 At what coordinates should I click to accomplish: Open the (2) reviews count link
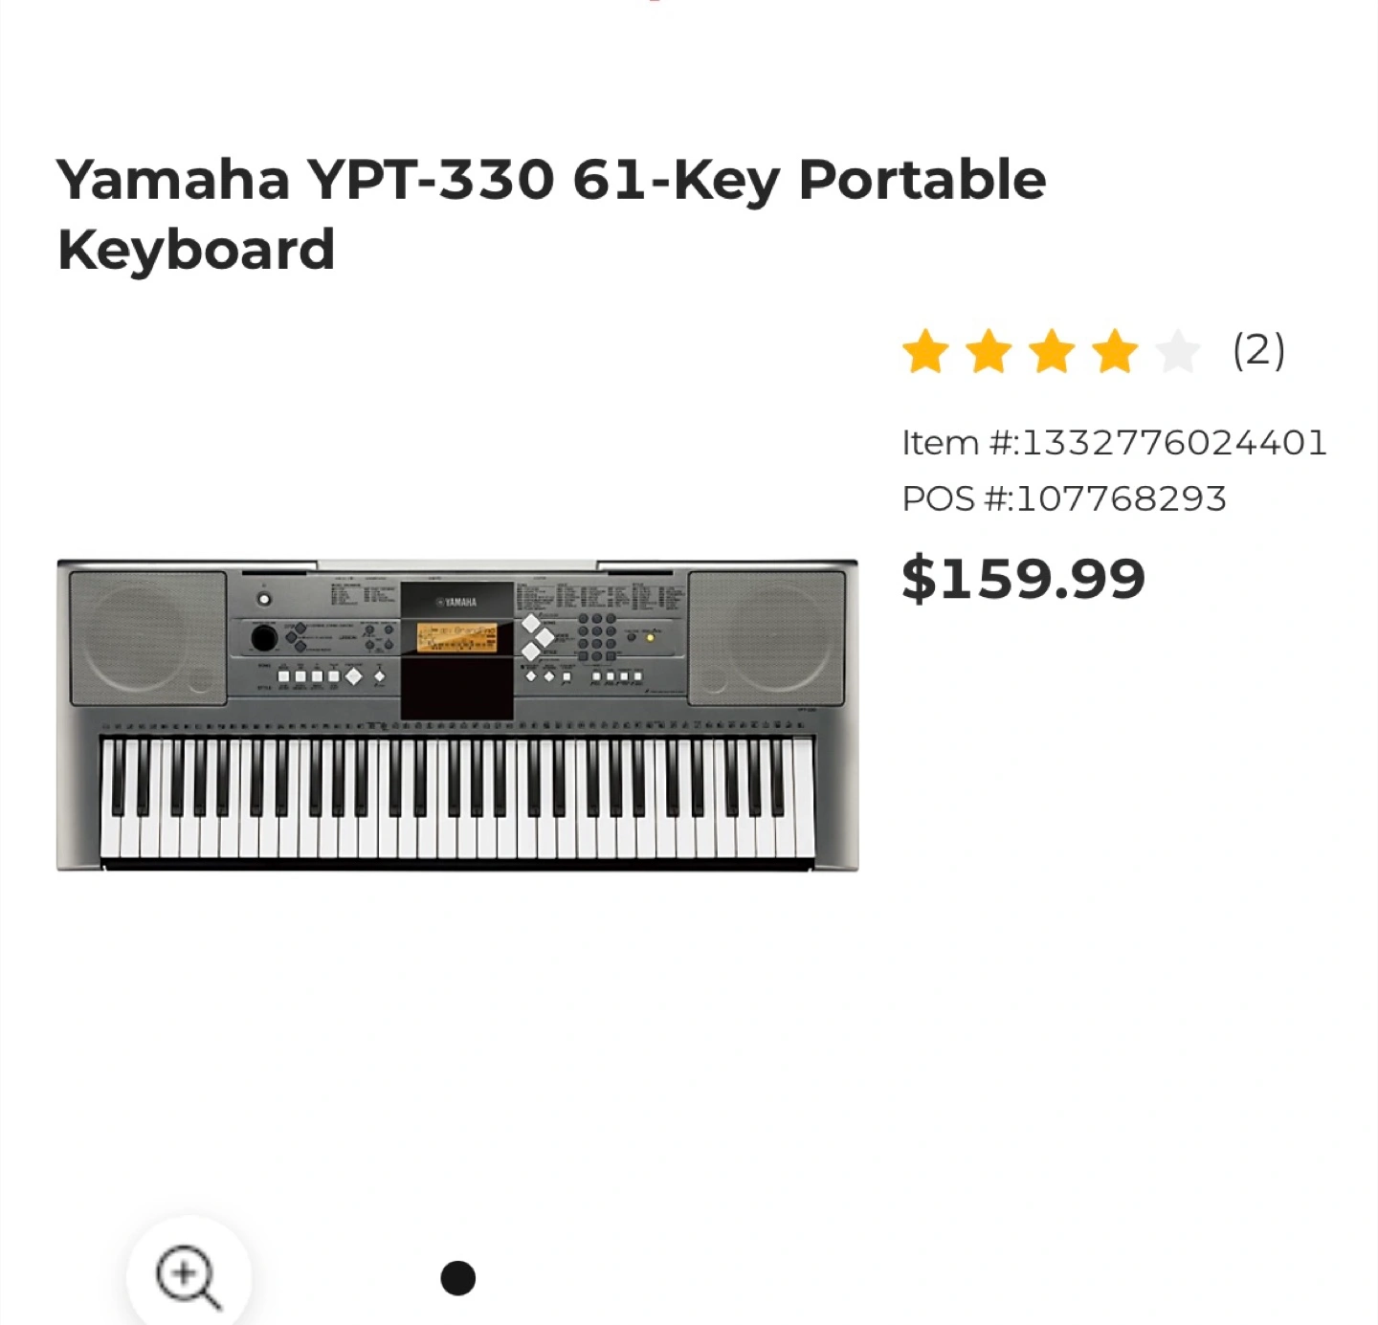[1258, 350]
